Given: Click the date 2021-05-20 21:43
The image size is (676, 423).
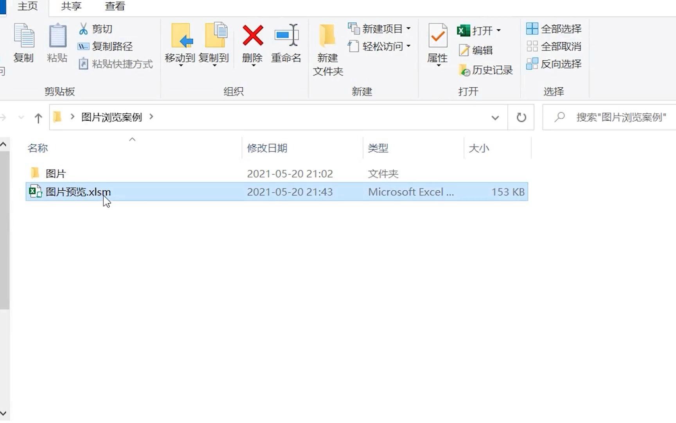Looking at the screenshot, I should click(x=290, y=192).
